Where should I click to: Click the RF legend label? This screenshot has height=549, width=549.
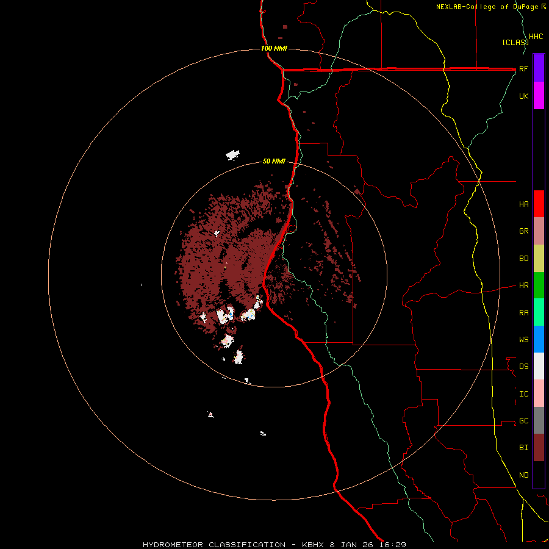point(523,68)
